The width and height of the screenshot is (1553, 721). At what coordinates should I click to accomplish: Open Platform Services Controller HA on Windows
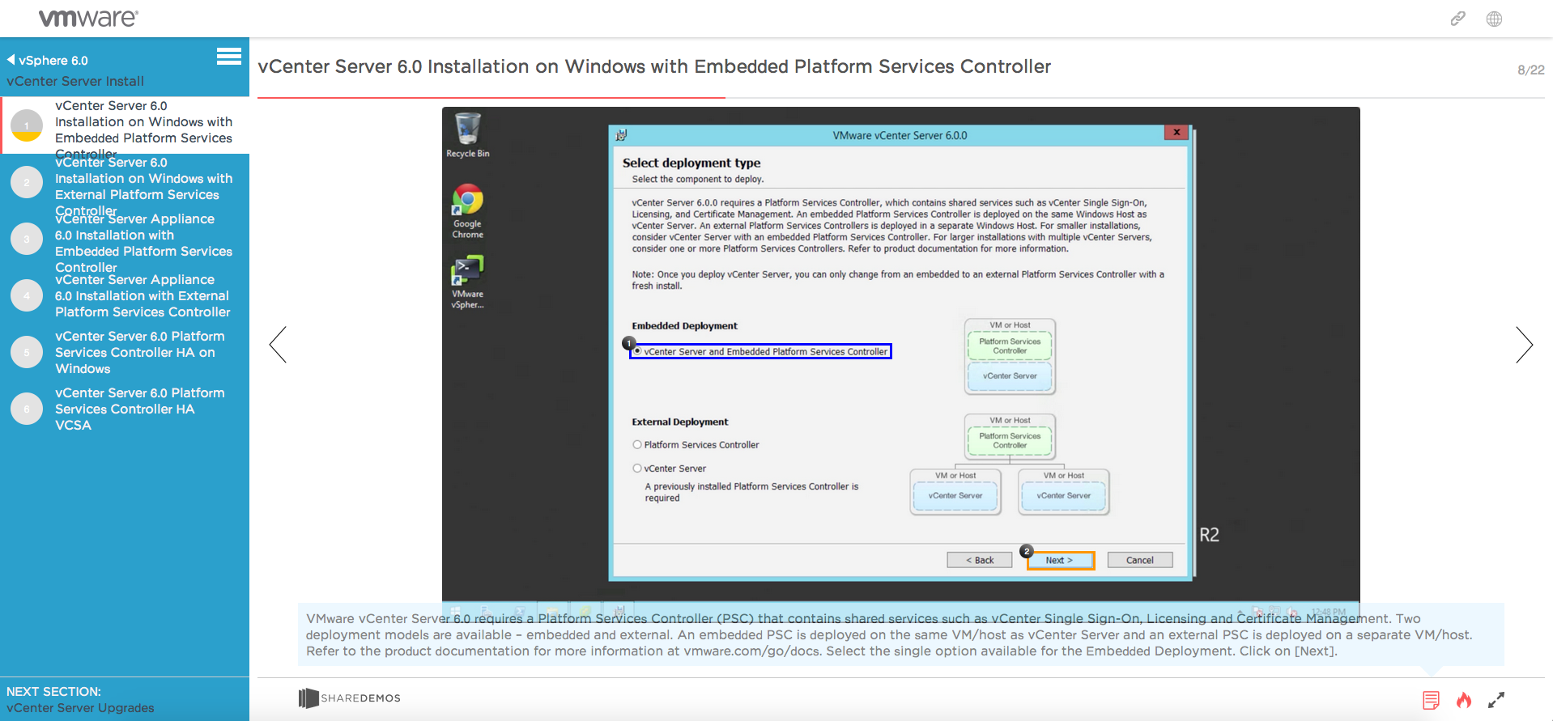(140, 352)
